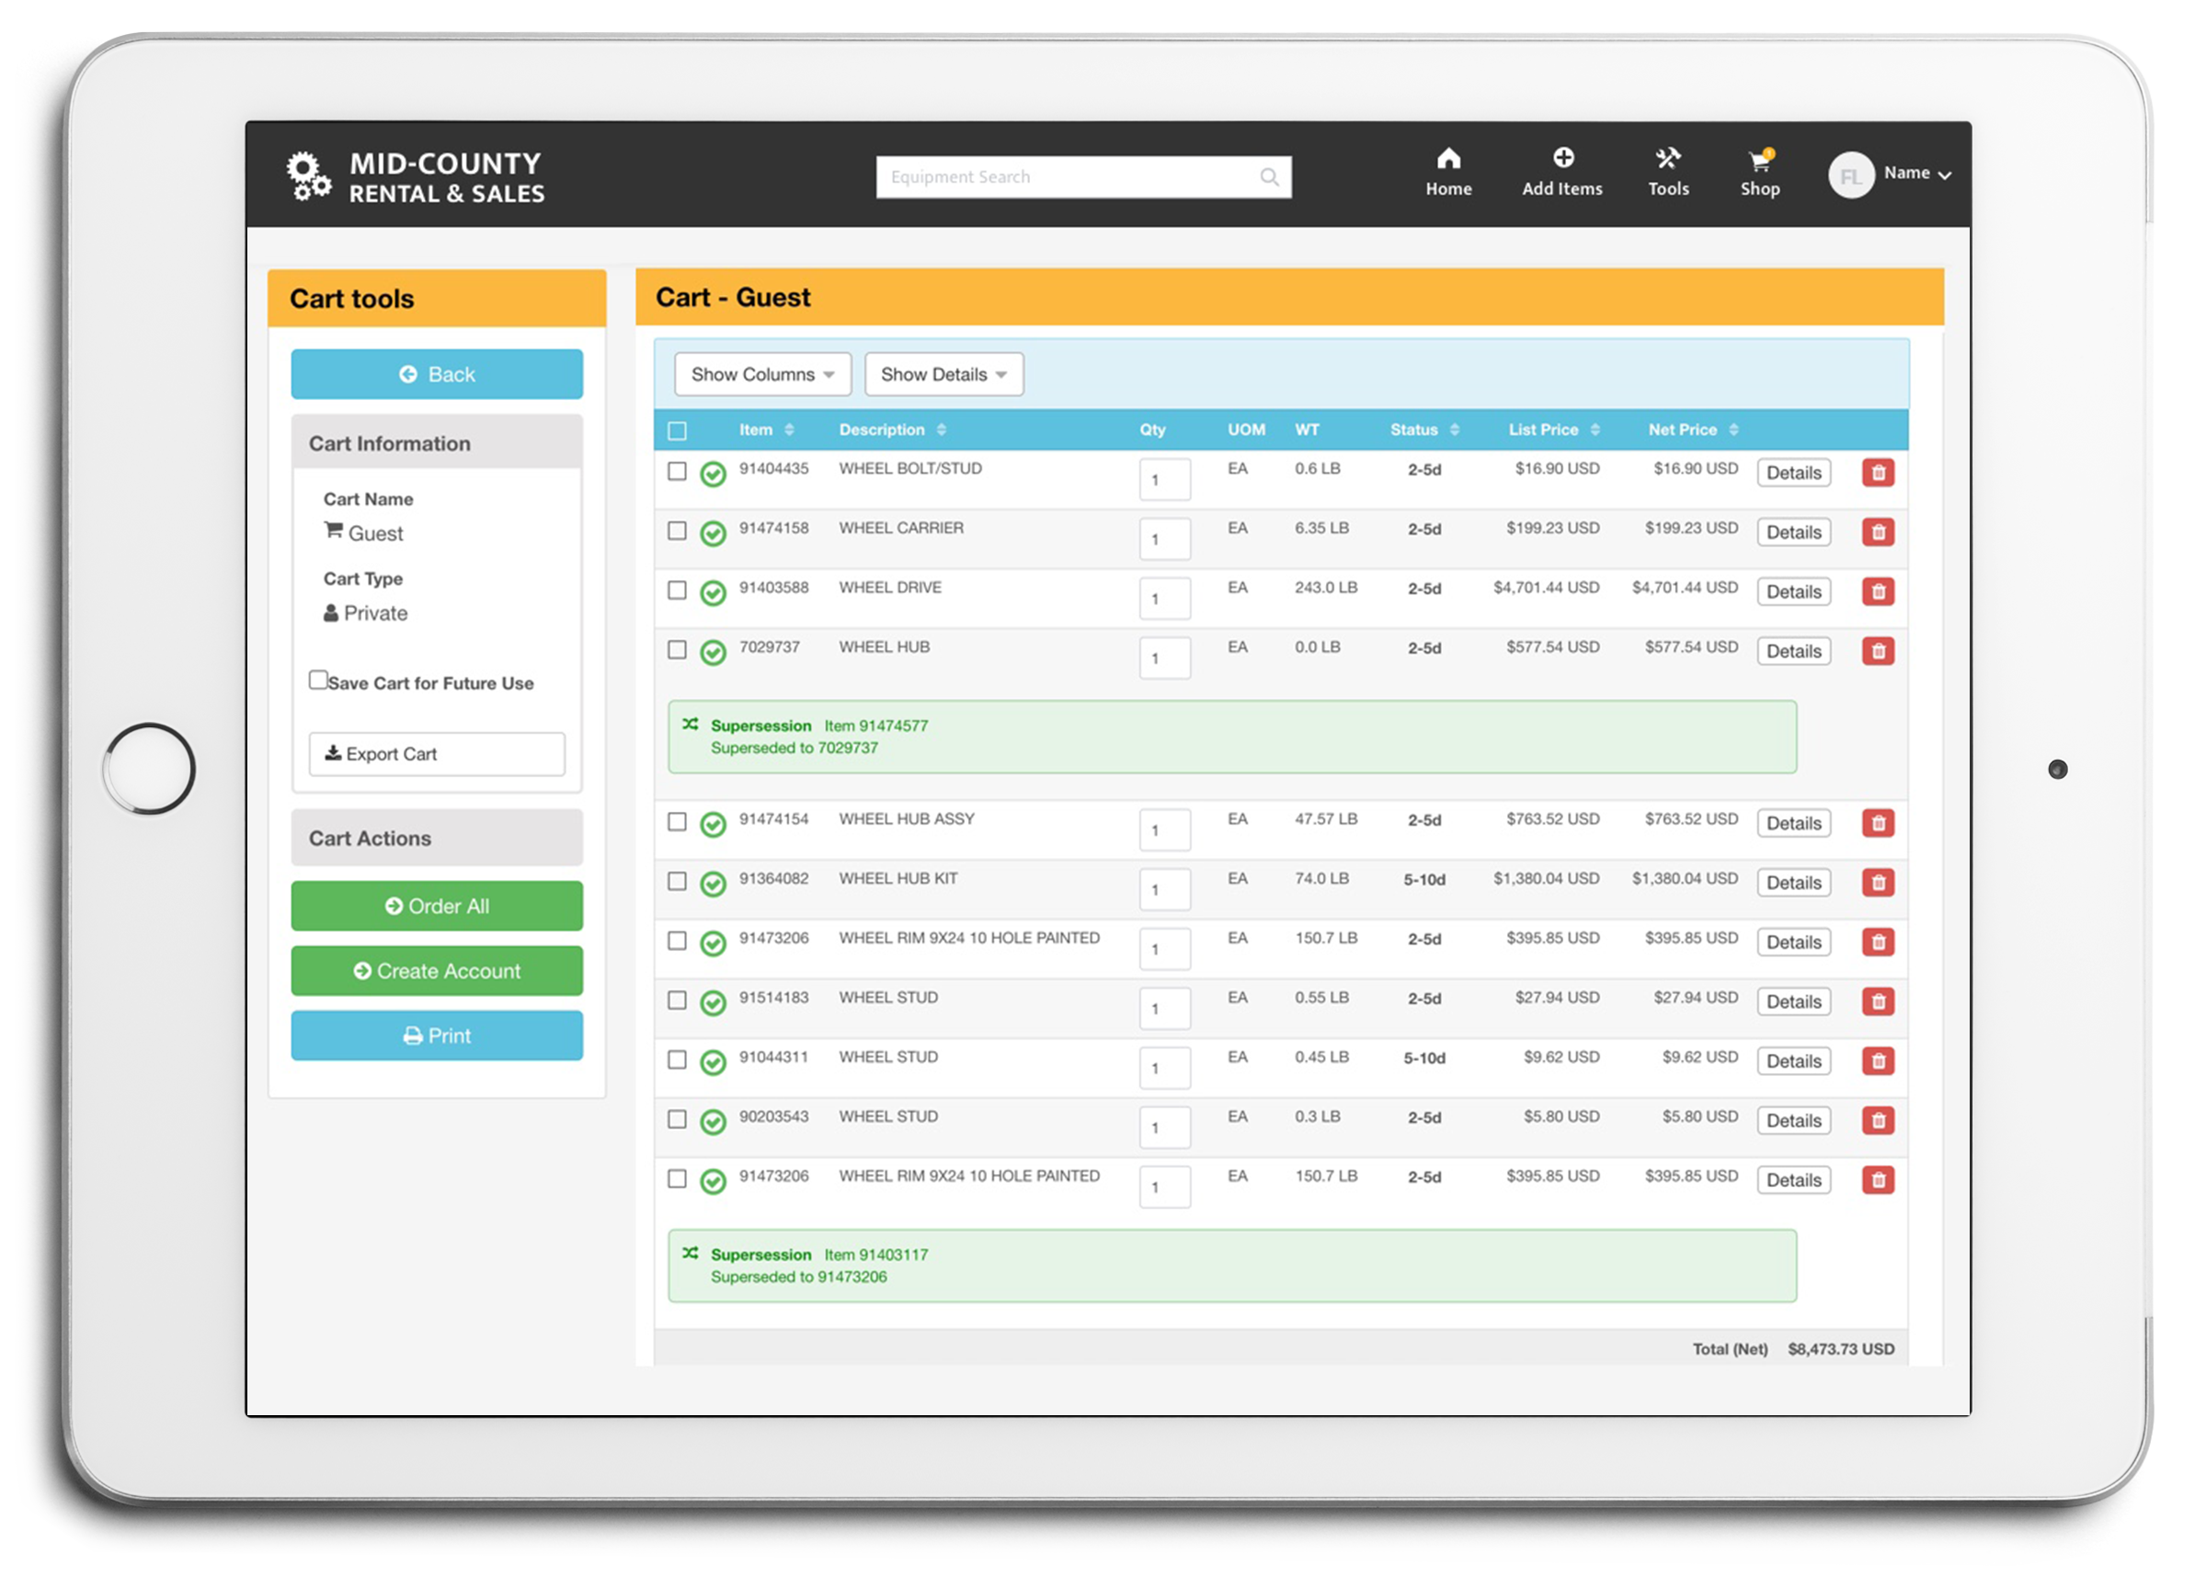The image size is (2195, 1577).
Task: Open the Show Columns dropdown
Action: [x=761, y=374]
